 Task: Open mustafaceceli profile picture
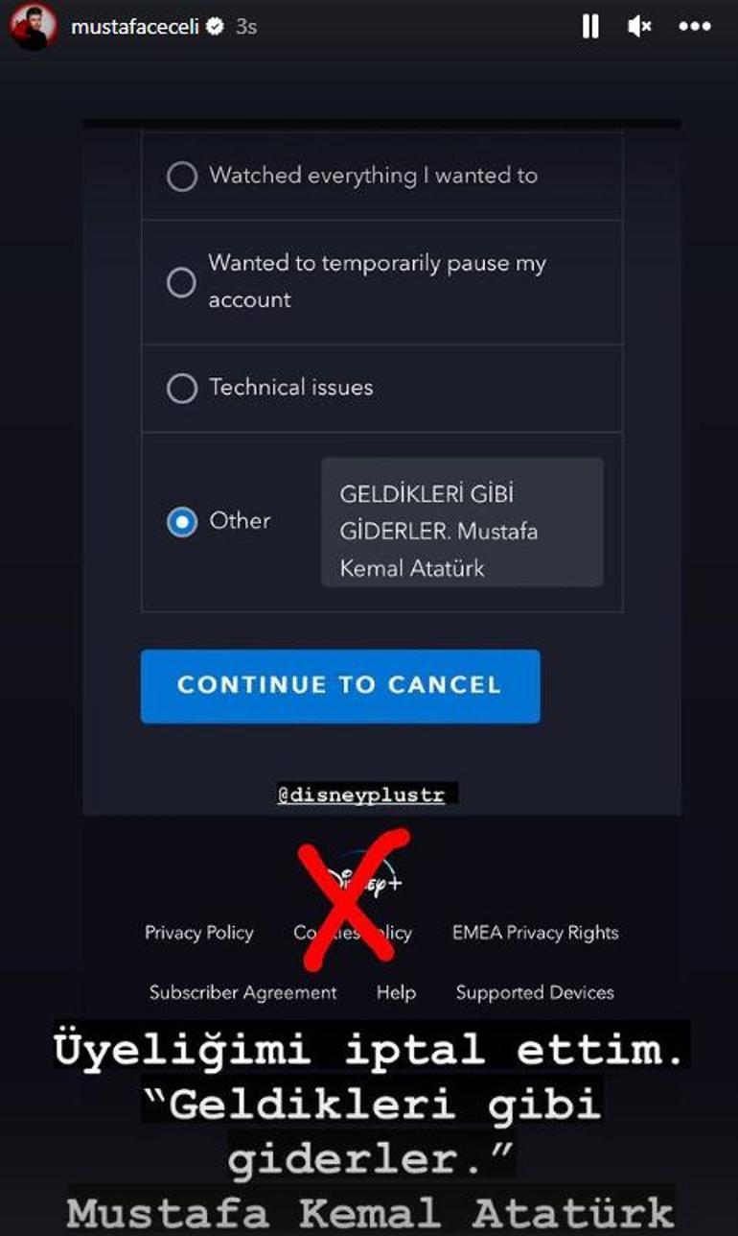coord(34,27)
